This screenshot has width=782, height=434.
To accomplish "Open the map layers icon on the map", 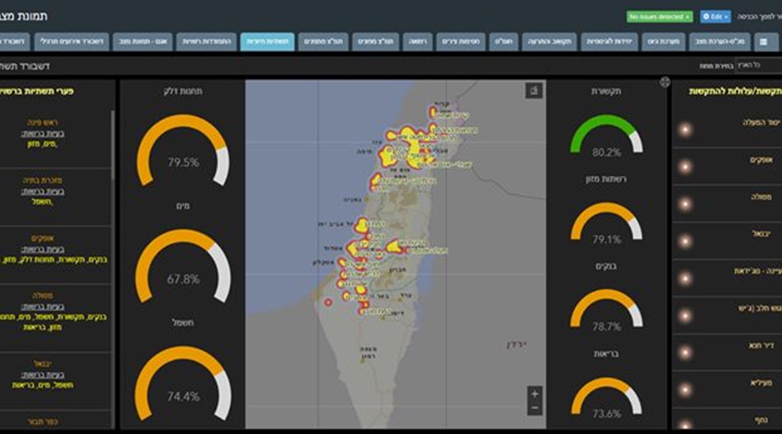I will click(x=533, y=91).
